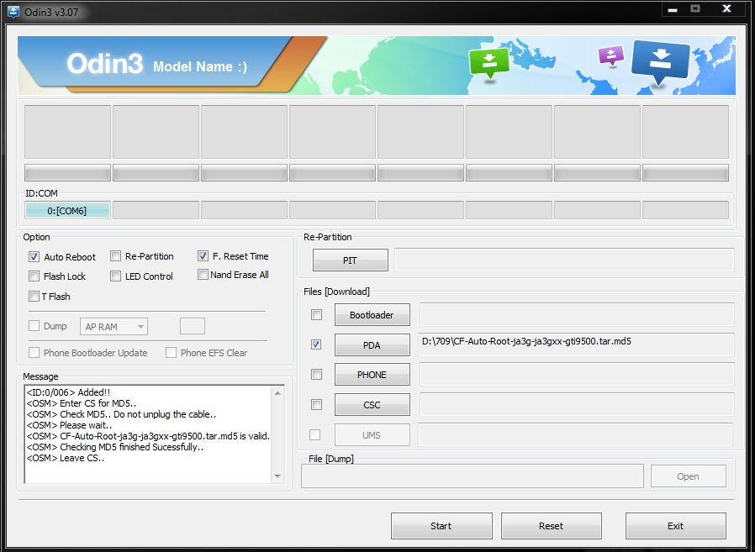This screenshot has width=755, height=552.
Task: Toggle the F. Reset Time checkbox
Action: [x=203, y=256]
